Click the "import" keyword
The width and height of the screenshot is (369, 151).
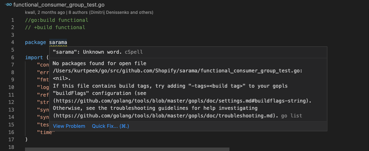34,57
